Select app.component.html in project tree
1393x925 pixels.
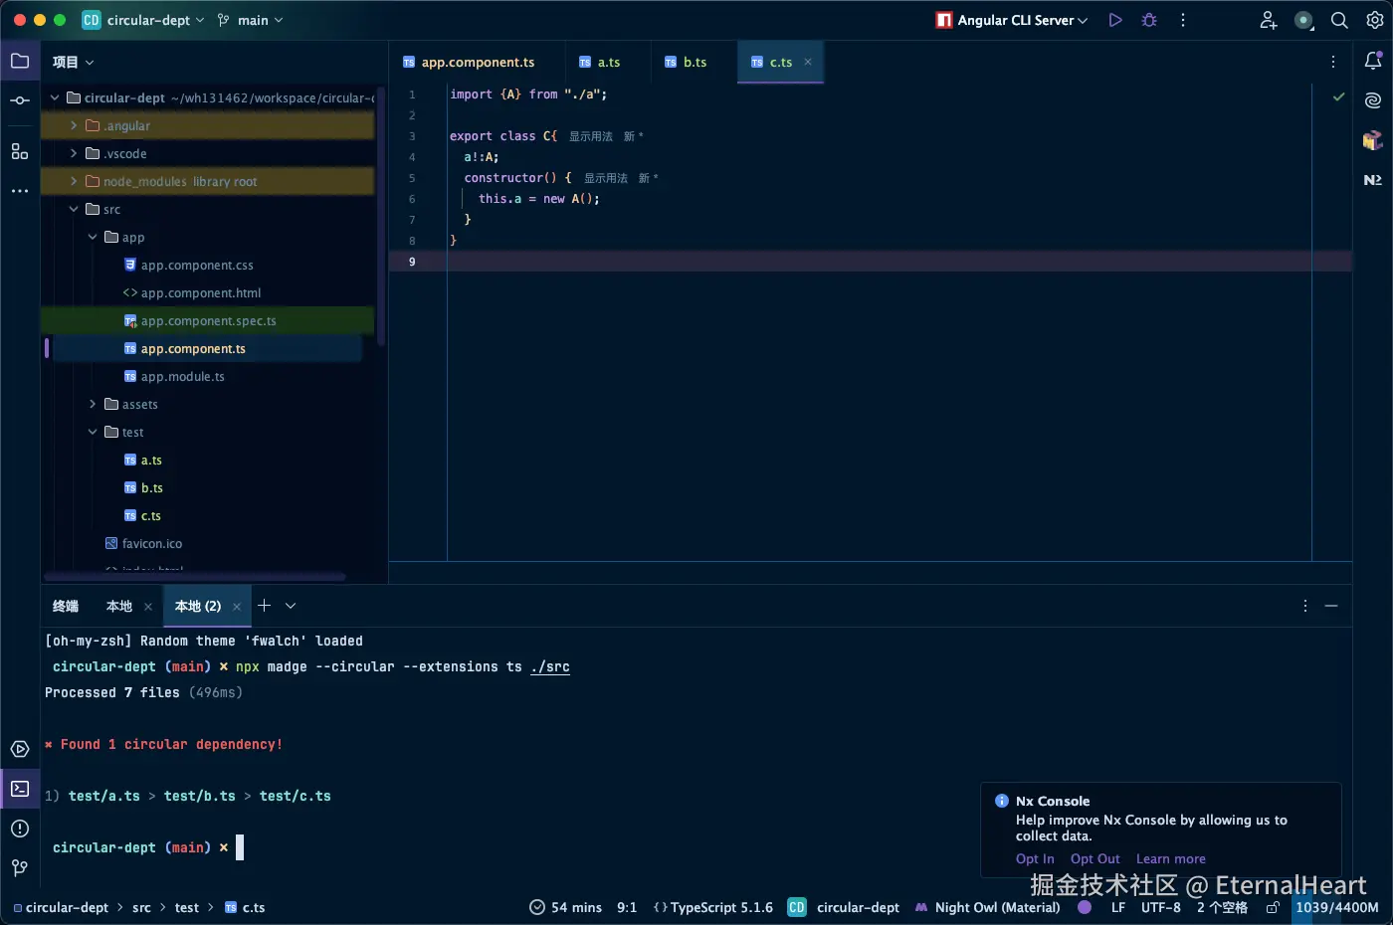(201, 293)
